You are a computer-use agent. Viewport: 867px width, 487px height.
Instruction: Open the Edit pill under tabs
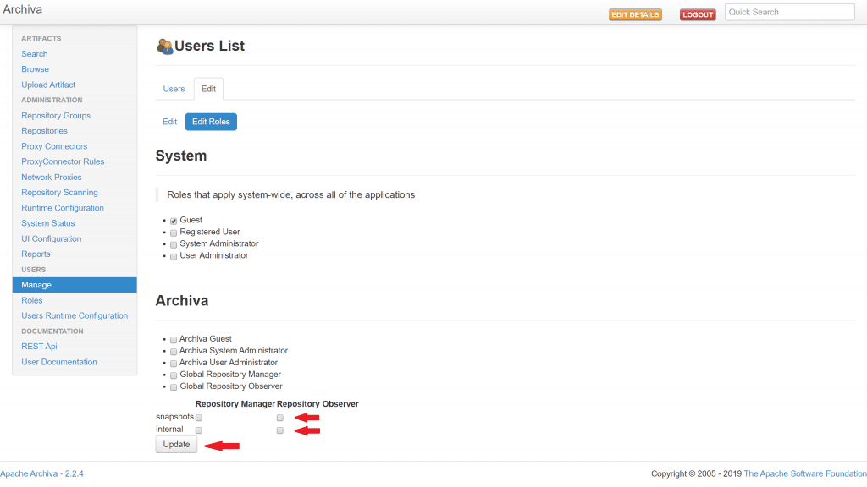tap(169, 122)
